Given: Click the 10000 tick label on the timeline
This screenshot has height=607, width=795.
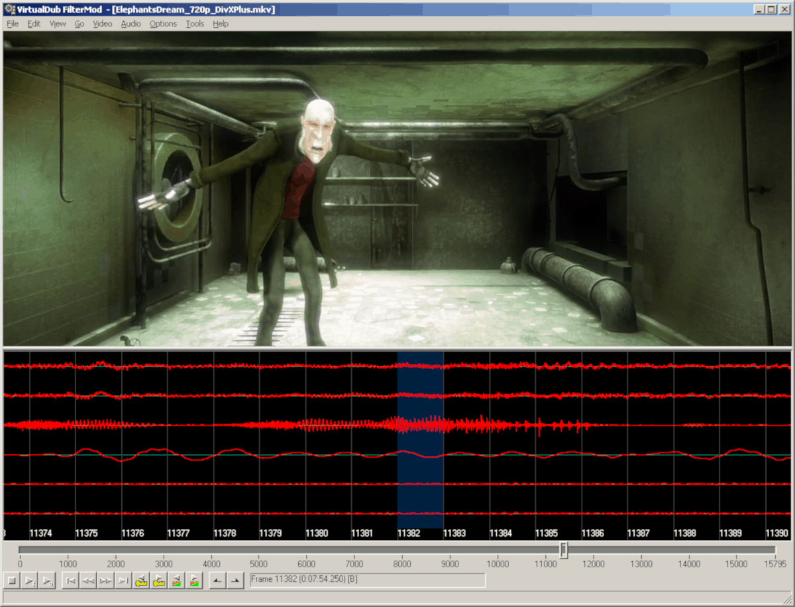Looking at the screenshot, I should [498, 564].
